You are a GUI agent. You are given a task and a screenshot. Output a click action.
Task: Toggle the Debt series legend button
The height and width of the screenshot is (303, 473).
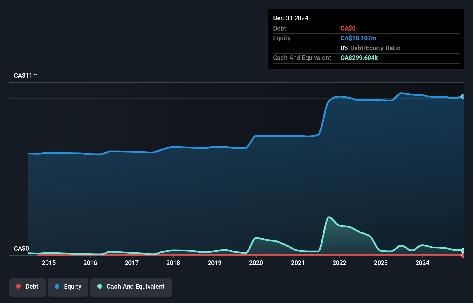click(27, 287)
